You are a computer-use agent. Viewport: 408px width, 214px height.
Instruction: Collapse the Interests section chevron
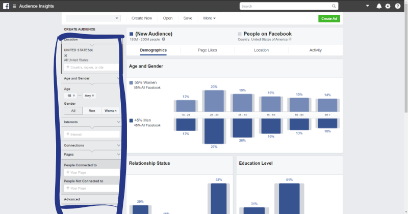pyautogui.click(x=119, y=122)
